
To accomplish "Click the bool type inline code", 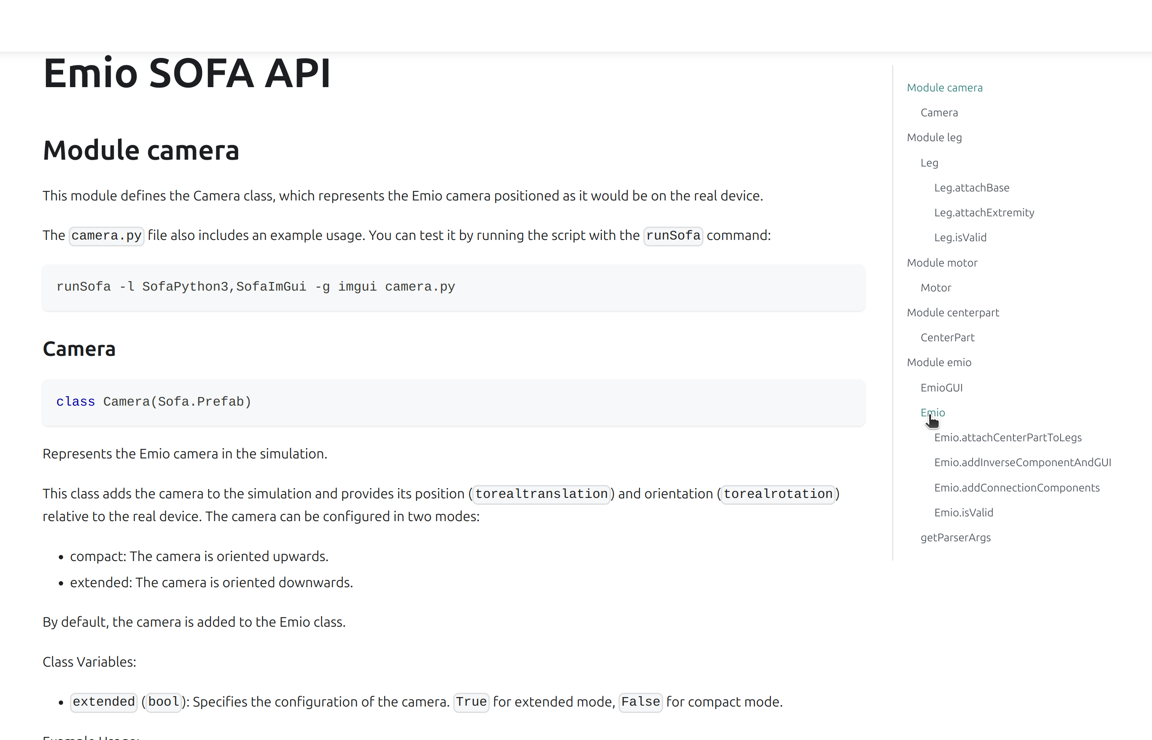I will (x=164, y=702).
